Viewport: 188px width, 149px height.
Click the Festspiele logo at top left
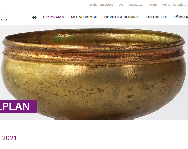[x=4, y=18]
